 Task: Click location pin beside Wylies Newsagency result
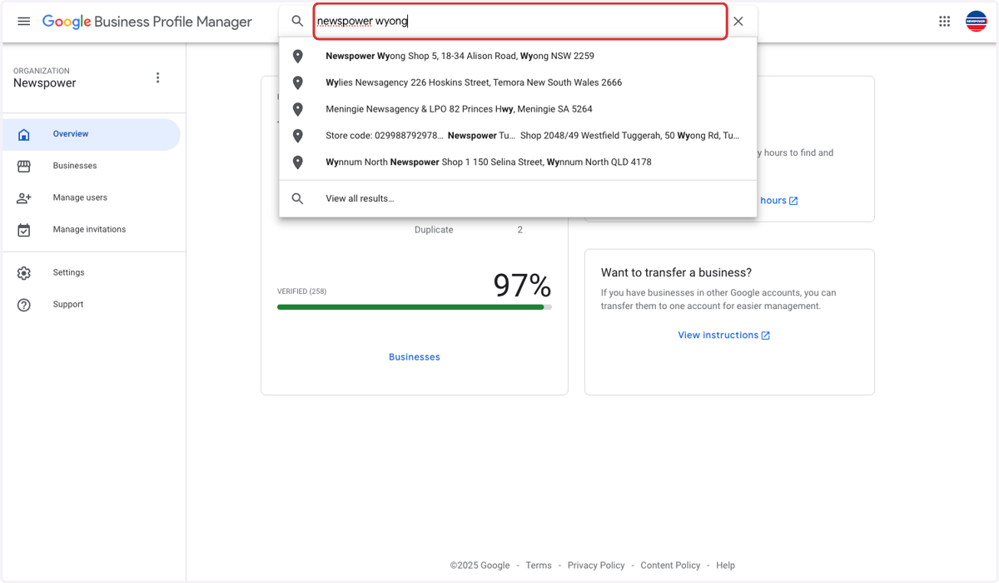[x=297, y=82]
